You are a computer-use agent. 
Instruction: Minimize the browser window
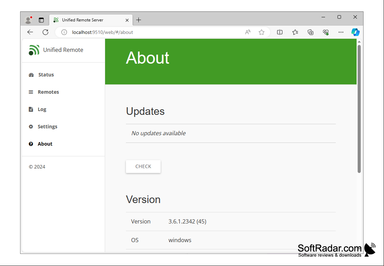(x=323, y=17)
